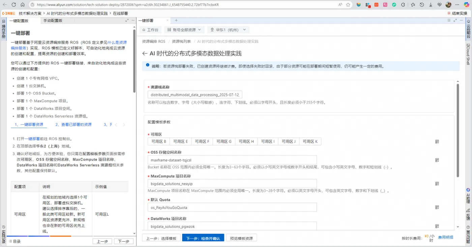Click the orange code-braces extension icon
Screen dimensions: 472x247
(376, 5)
